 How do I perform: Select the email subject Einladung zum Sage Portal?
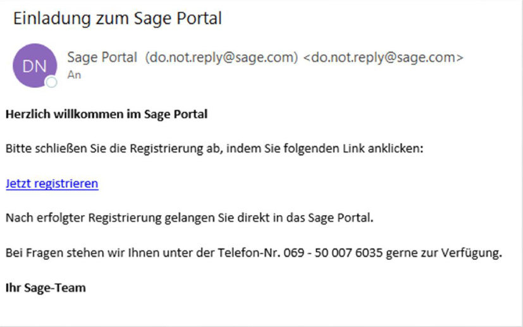point(118,19)
